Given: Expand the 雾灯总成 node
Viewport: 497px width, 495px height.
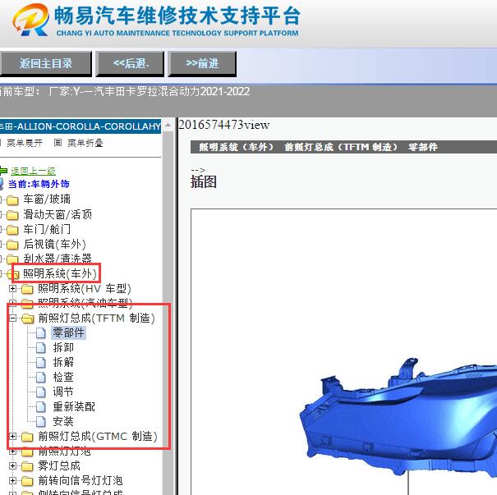Looking at the screenshot, I should pyautogui.click(x=12, y=466).
